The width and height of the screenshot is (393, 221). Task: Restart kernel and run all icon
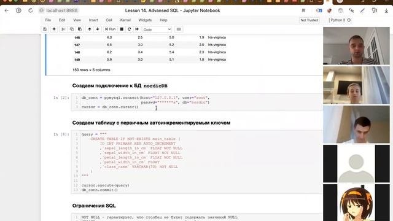(x=137, y=29)
